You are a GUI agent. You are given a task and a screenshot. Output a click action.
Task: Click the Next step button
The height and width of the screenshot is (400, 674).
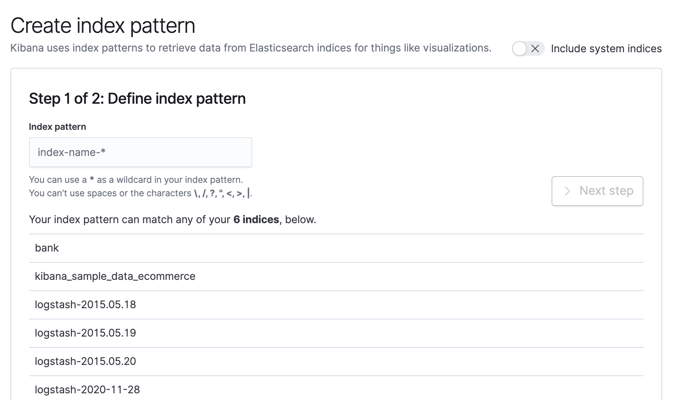[x=597, y=191]
